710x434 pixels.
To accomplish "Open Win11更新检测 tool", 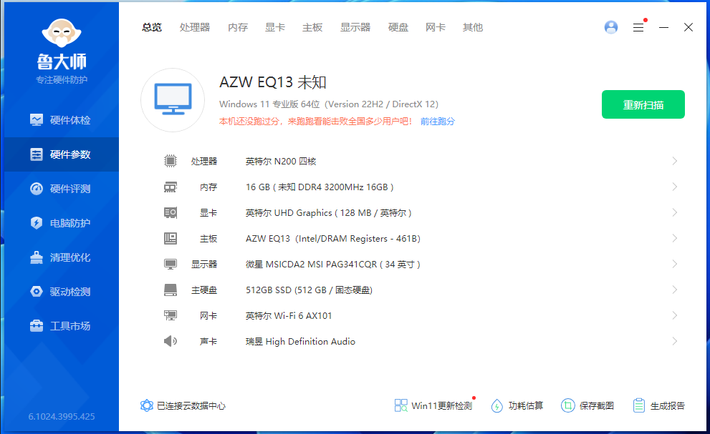I will 433,405.
